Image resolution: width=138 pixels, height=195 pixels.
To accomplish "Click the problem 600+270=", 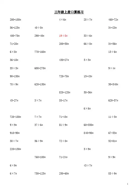I will click(x=40, y=68).
